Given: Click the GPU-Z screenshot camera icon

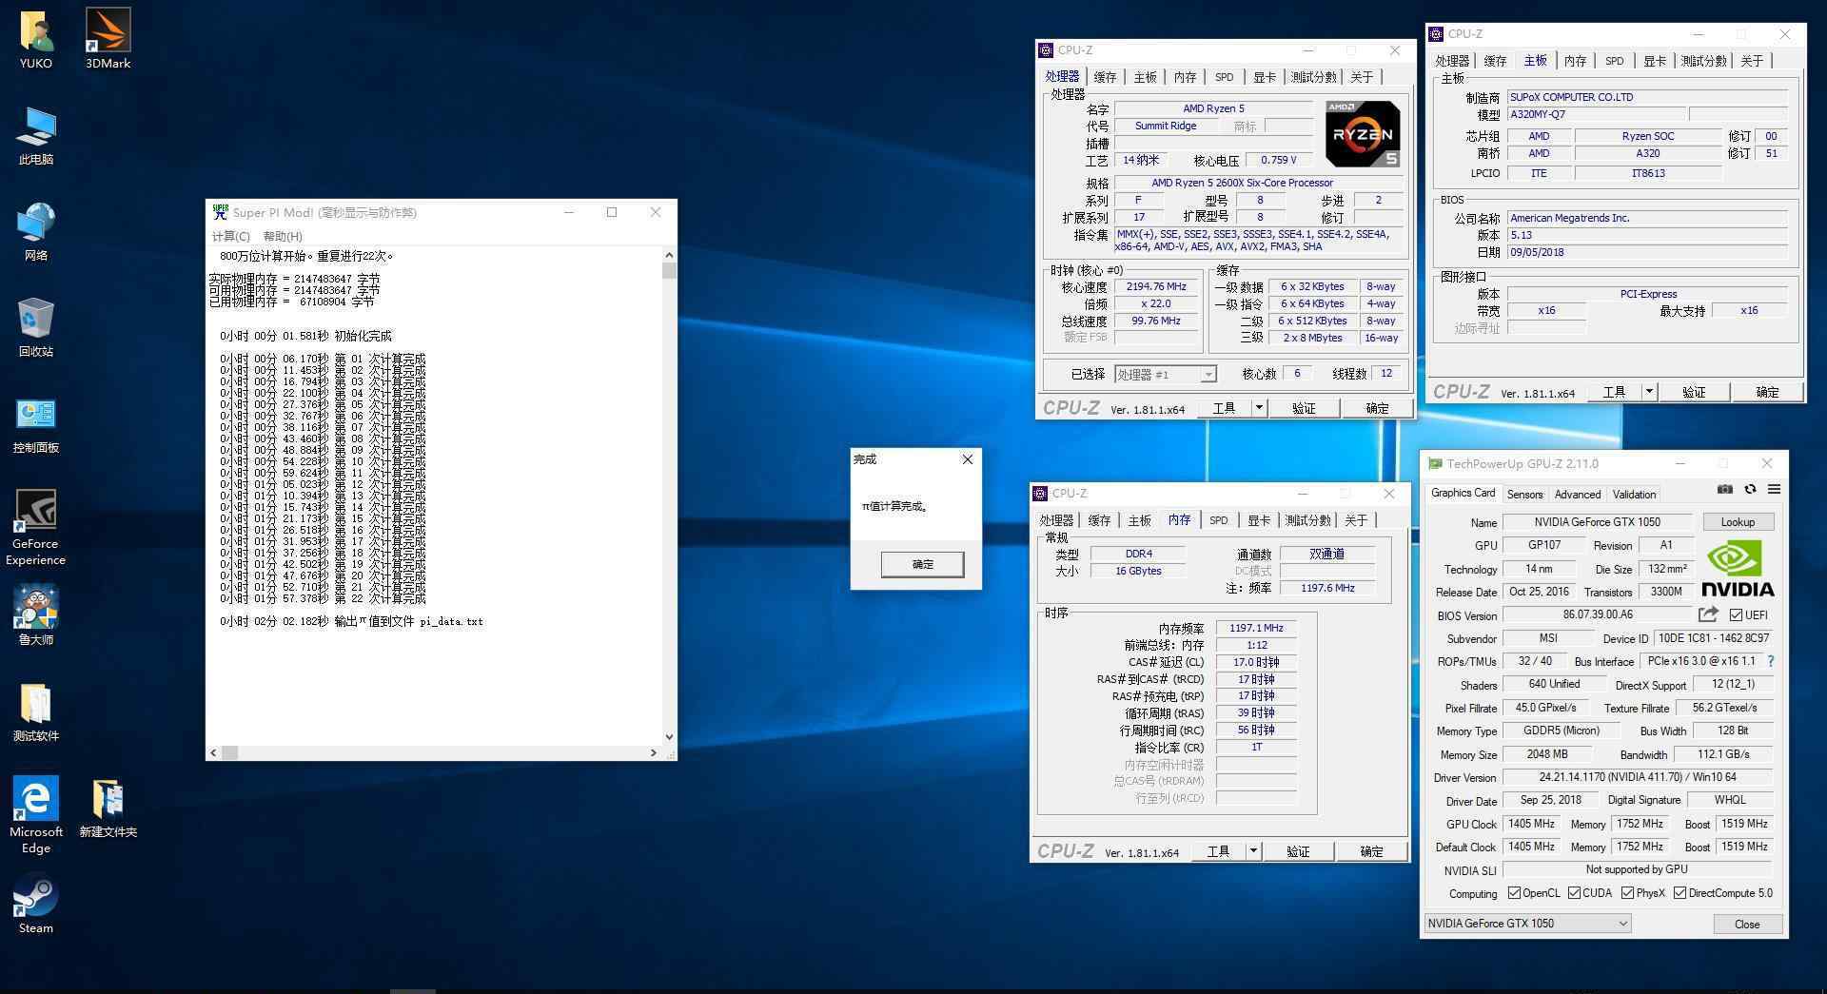Looking at the screenshot, I should pyautogui.click(x=1725, y=490).
